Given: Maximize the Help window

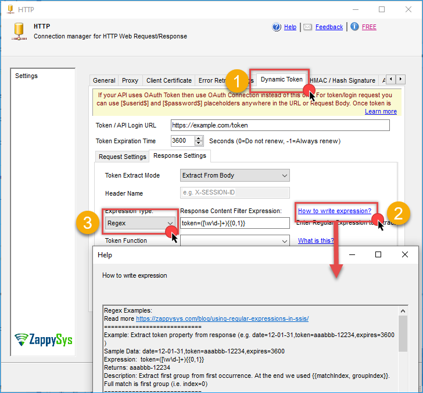Looking at the screenshot, I should [378, 254].
